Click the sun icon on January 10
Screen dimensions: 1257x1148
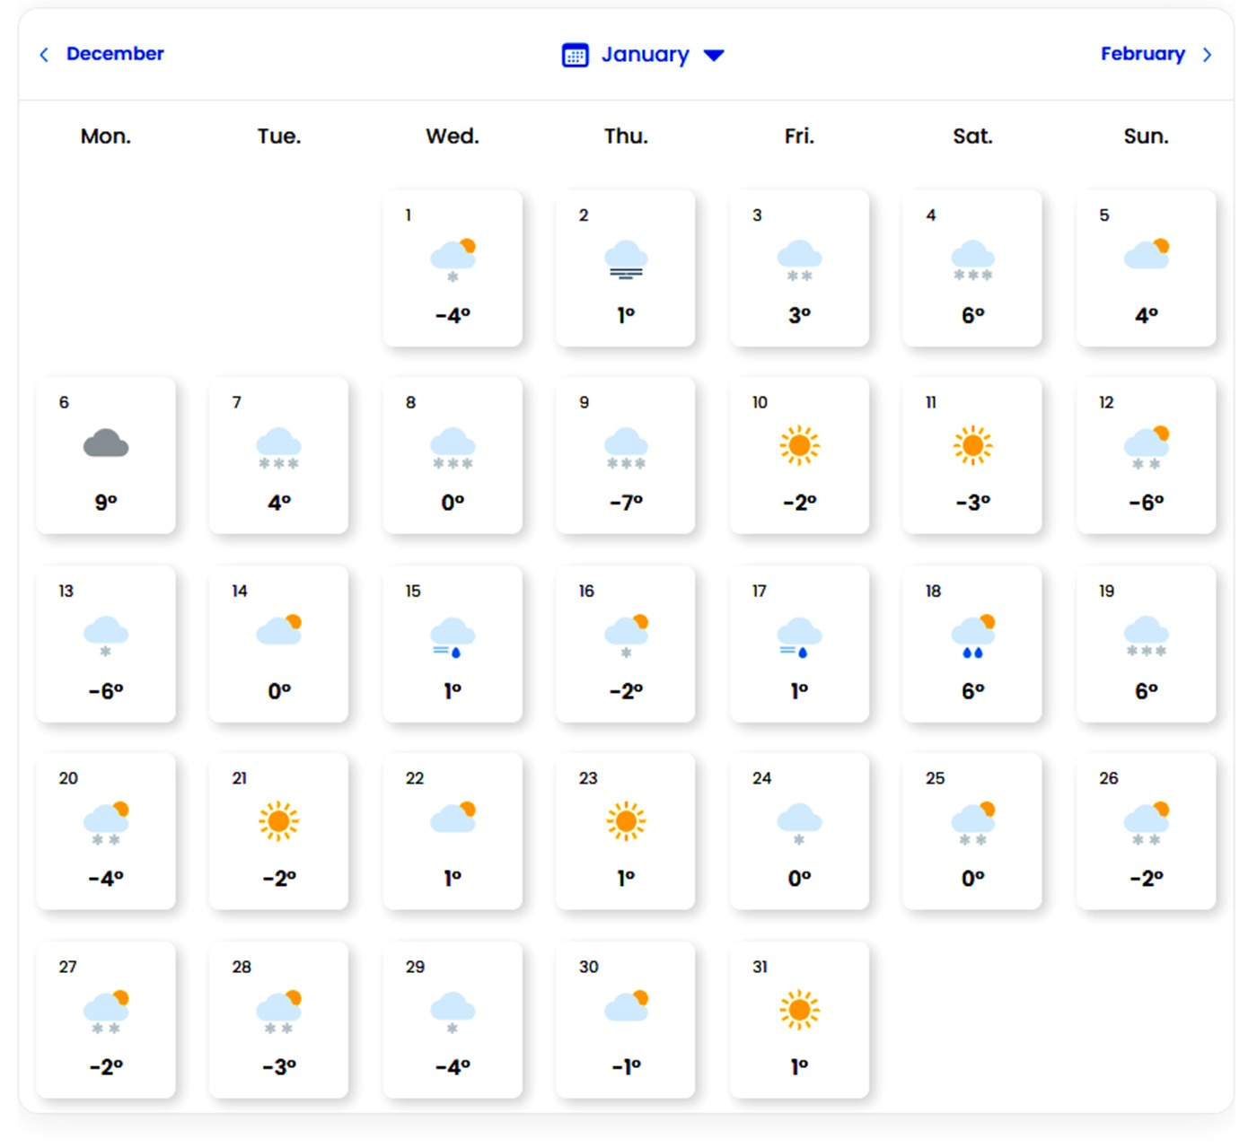pos(799,445)
